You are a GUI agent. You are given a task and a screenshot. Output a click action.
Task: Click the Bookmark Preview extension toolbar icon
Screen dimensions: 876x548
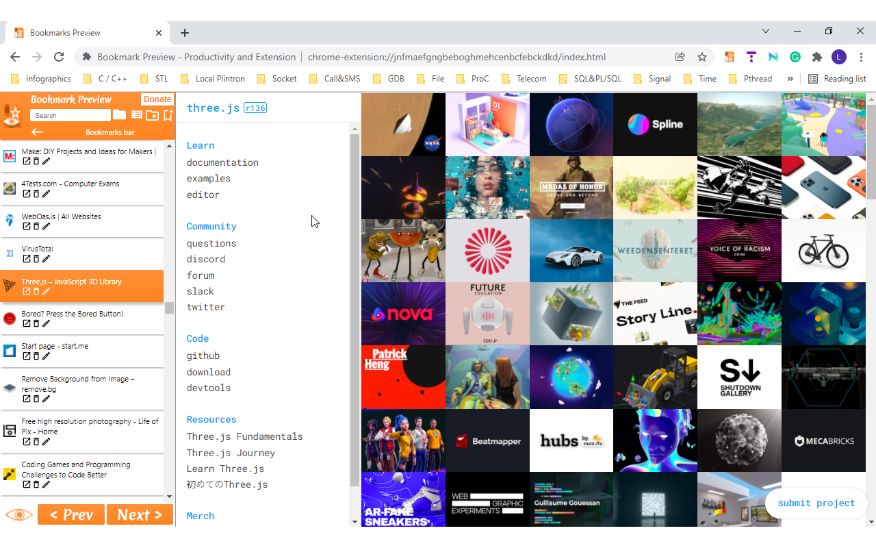point(730,57)
